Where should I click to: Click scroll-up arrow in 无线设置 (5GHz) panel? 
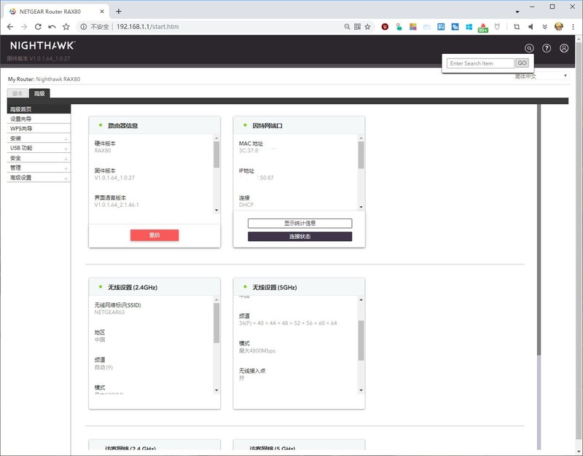pos(361,299)
